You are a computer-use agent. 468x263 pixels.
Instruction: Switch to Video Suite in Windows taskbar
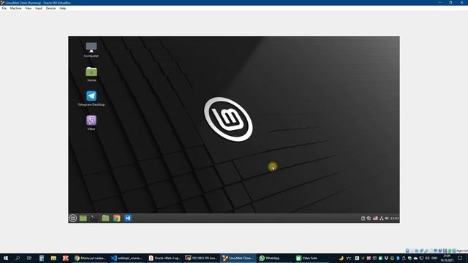click(x=312, y=258)
